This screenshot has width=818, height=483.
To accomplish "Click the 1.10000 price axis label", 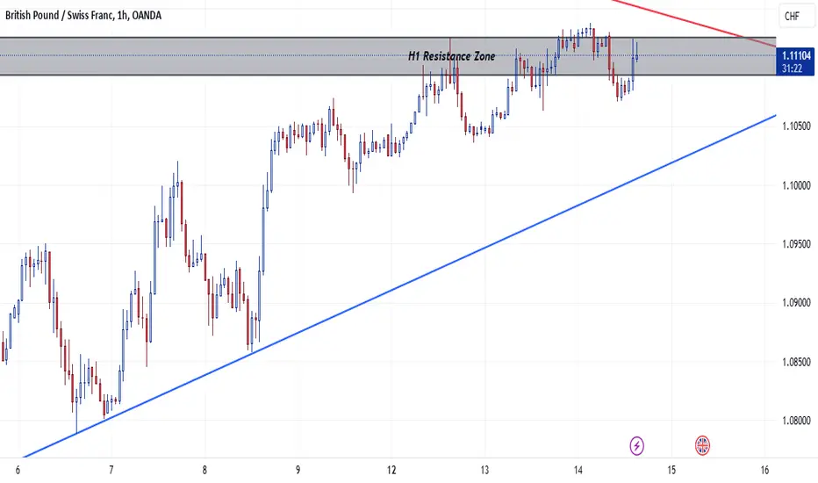I will point(796,185).
